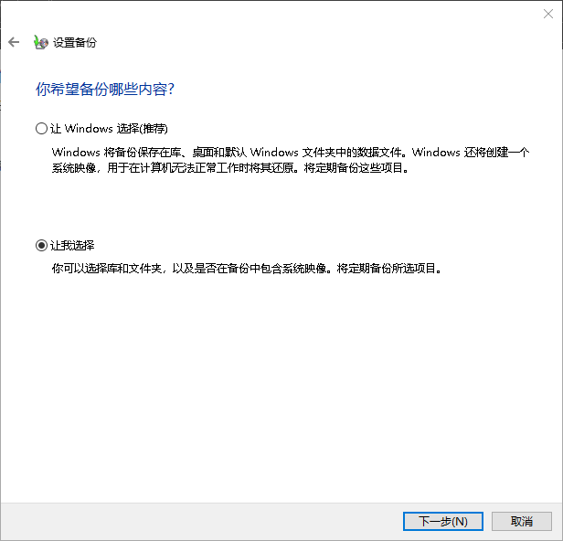This screenshot has width=563, height=541.
Task: Click the 下一步(N) button
Action: (443, 521)
